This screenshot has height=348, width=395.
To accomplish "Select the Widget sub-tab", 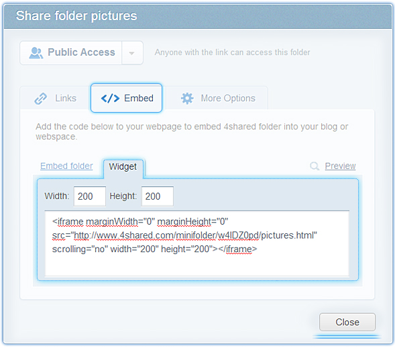I will point(123,167).
